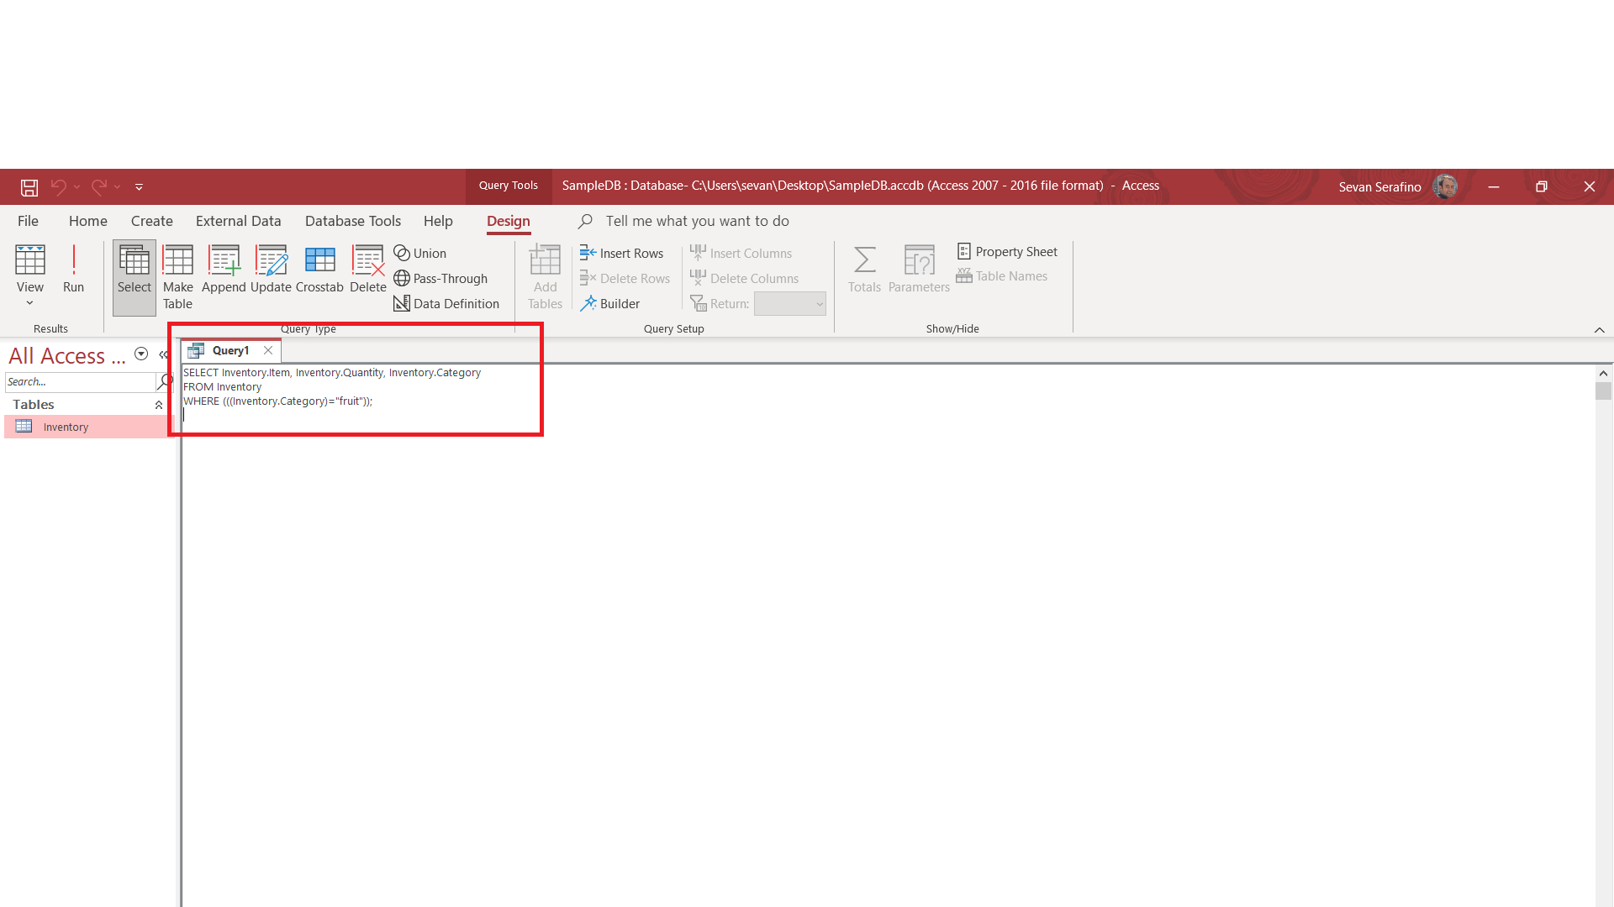The height and width of the screenshot is (907, 1614).
Task: Click the Redo arrow icon
Action: pos(99,187)
